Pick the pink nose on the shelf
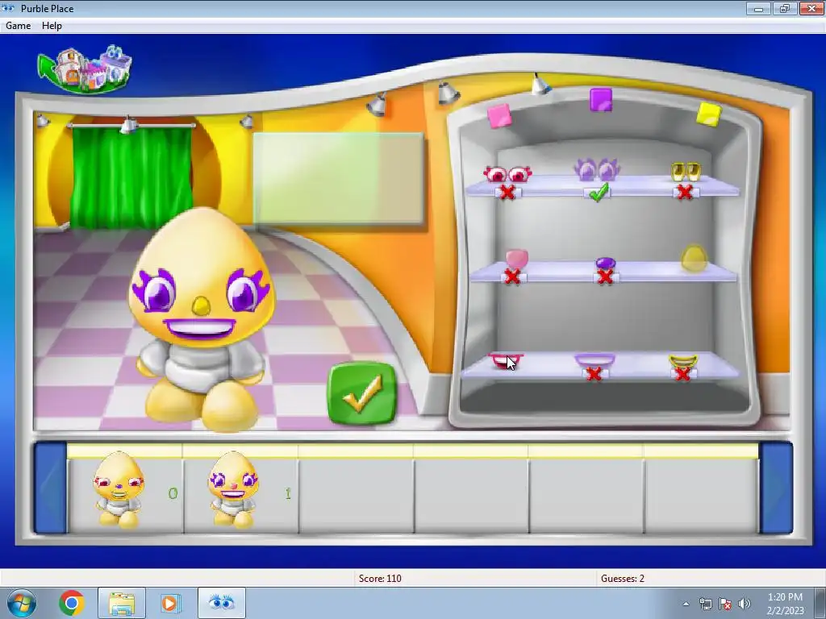This screenshot has width=826, height=619. point(516,259)
